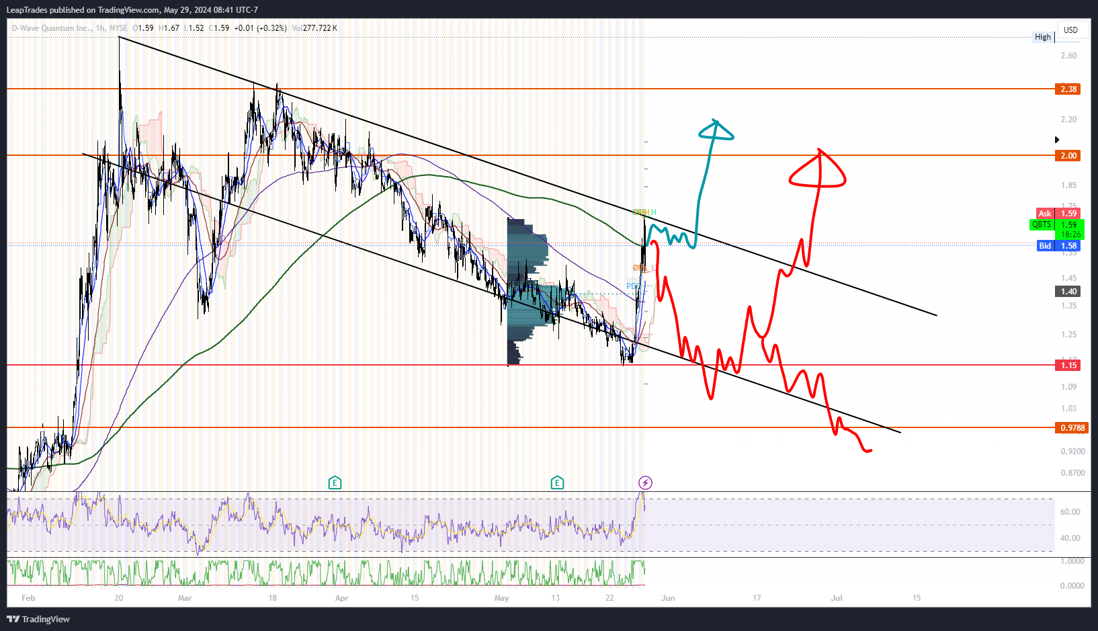
Task: Click the small black arrow marker on price axis
Action: coord(1057,140)
